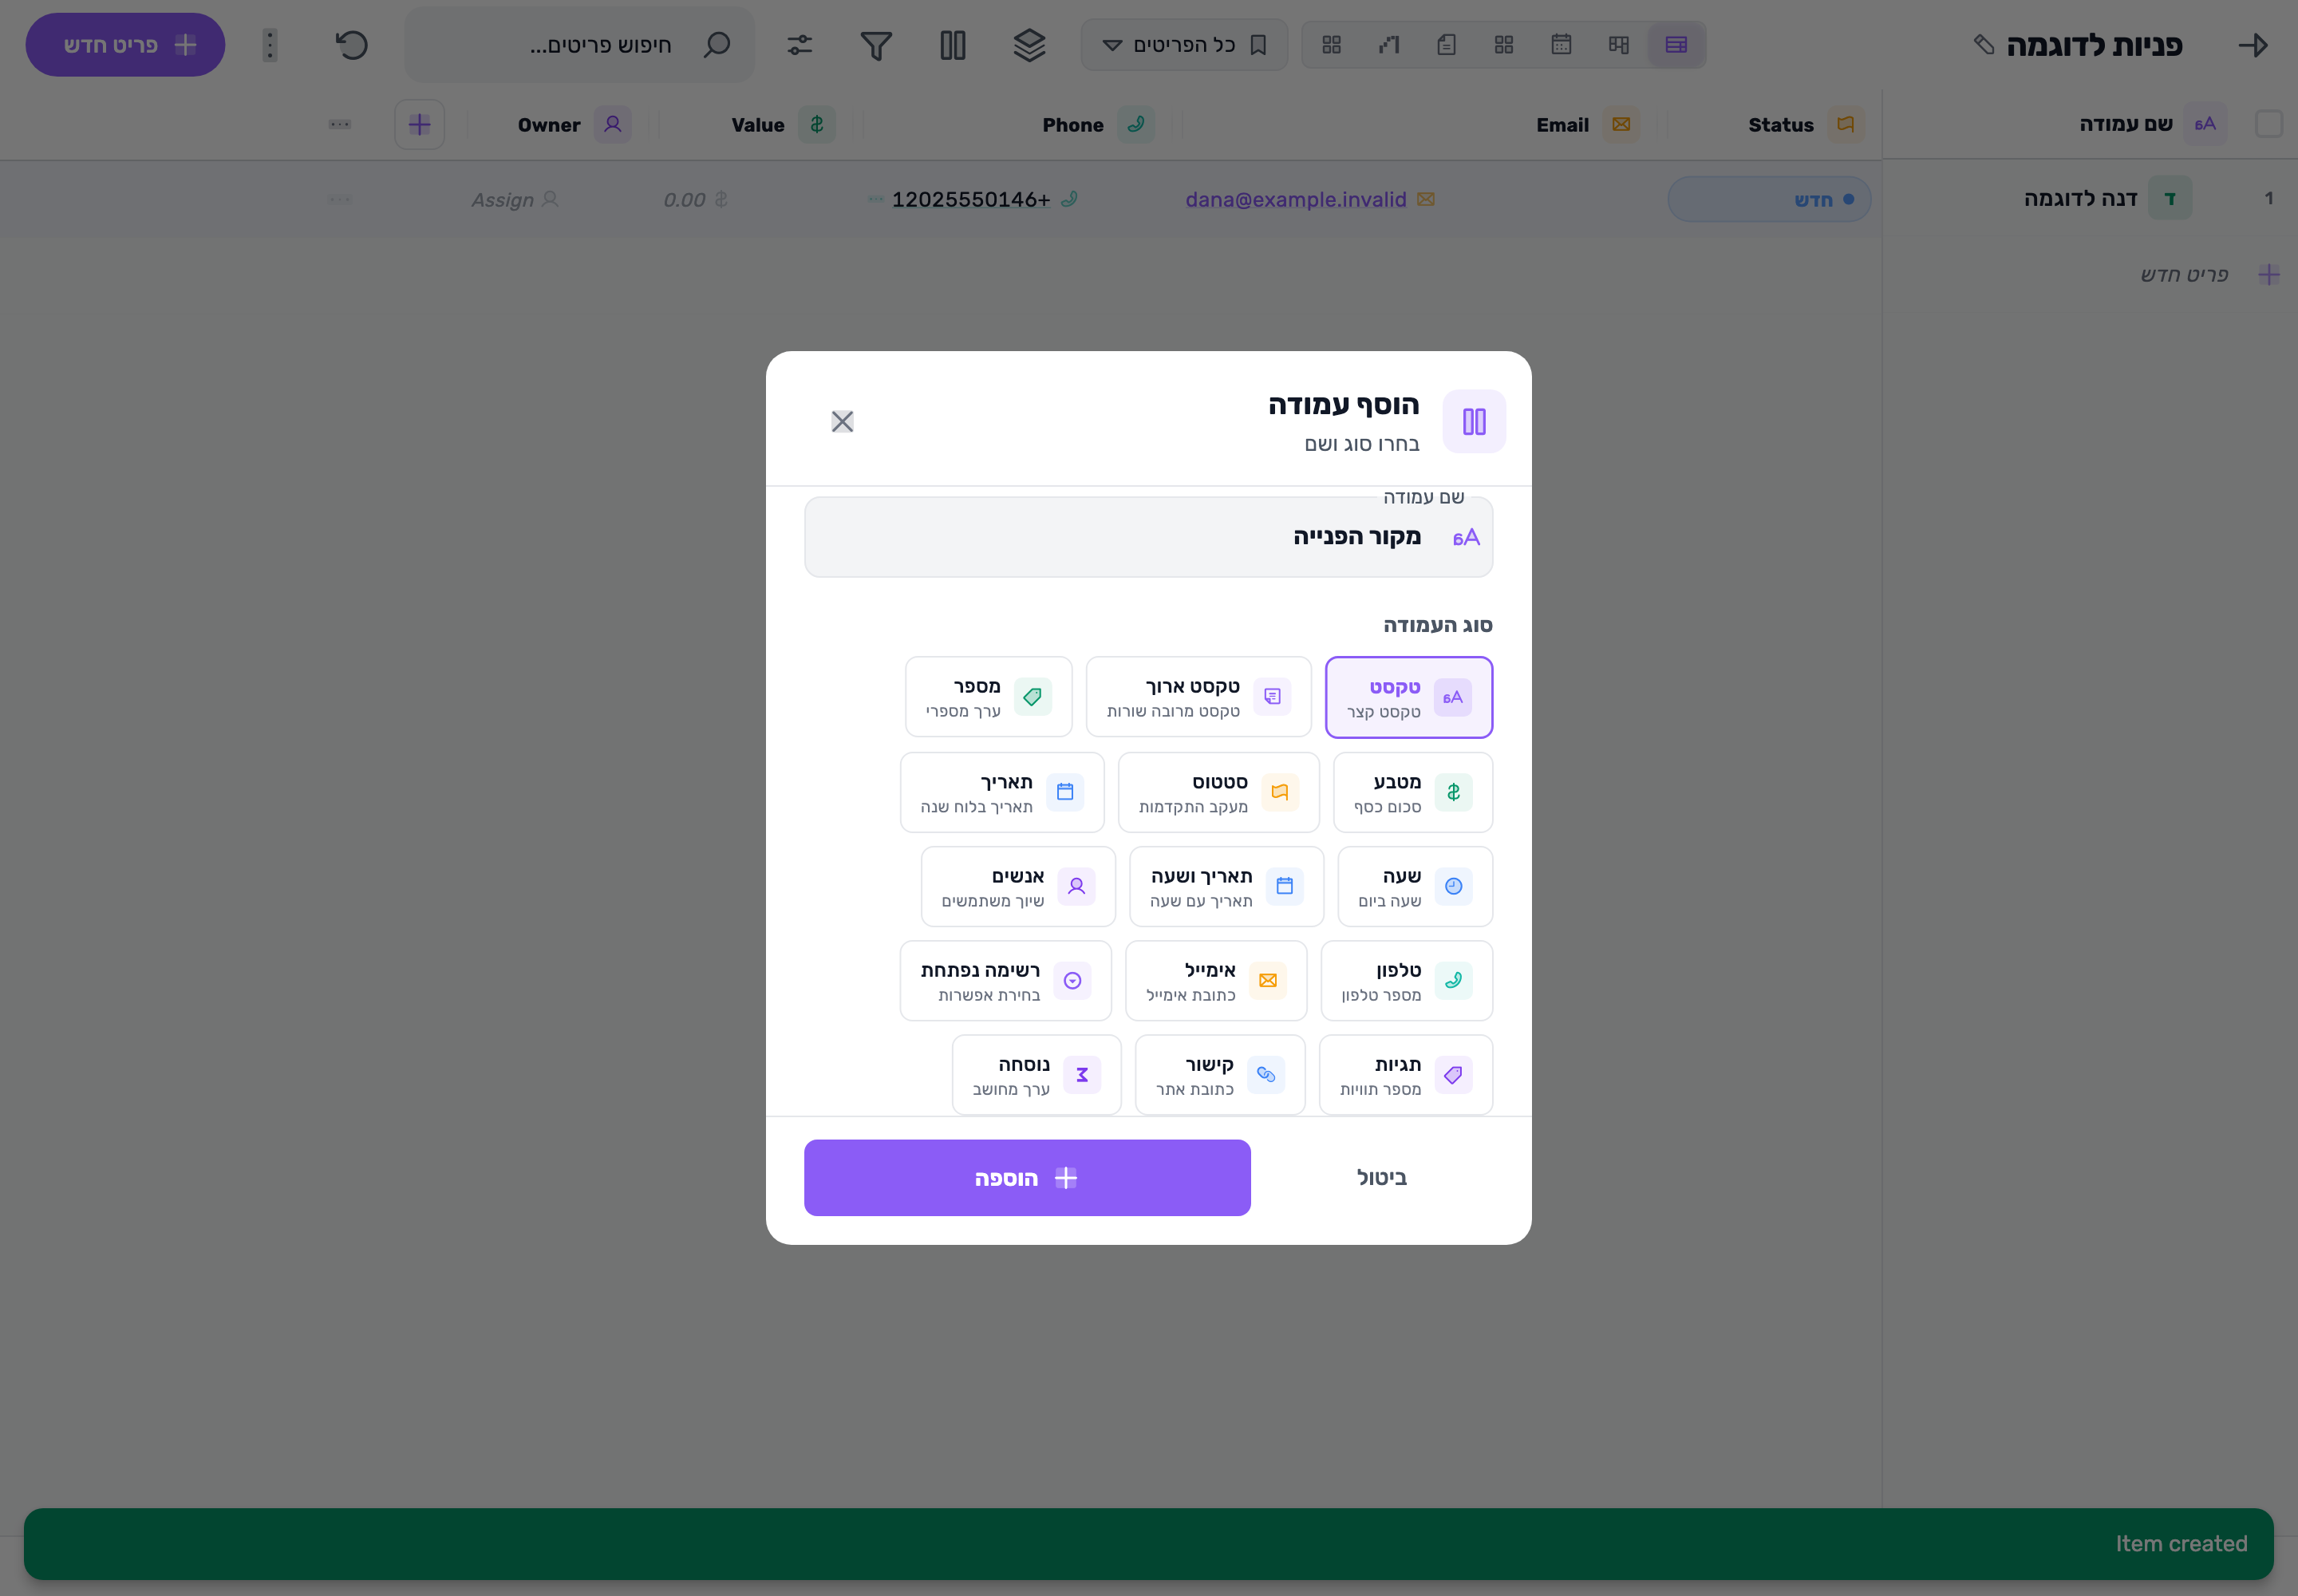Open the layers (group by) icon in the toolbar
The image size is (2298, 1596).
(1029, 45)
